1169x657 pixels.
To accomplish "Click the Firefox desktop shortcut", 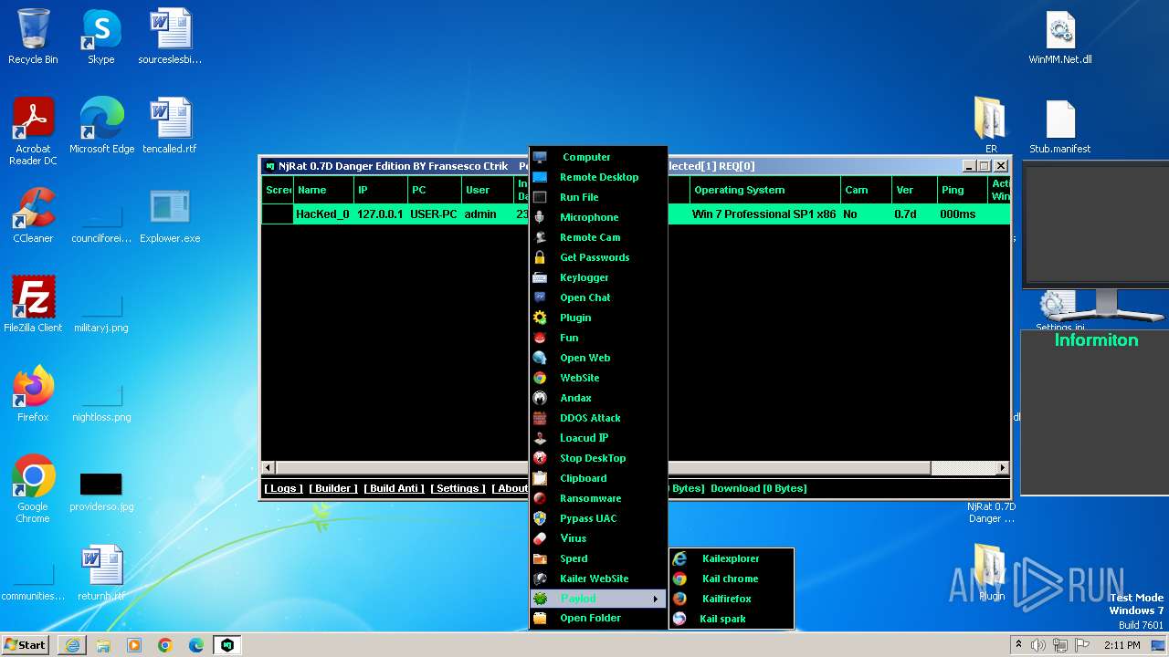I will pyautogui.click(x=33, y=394).
